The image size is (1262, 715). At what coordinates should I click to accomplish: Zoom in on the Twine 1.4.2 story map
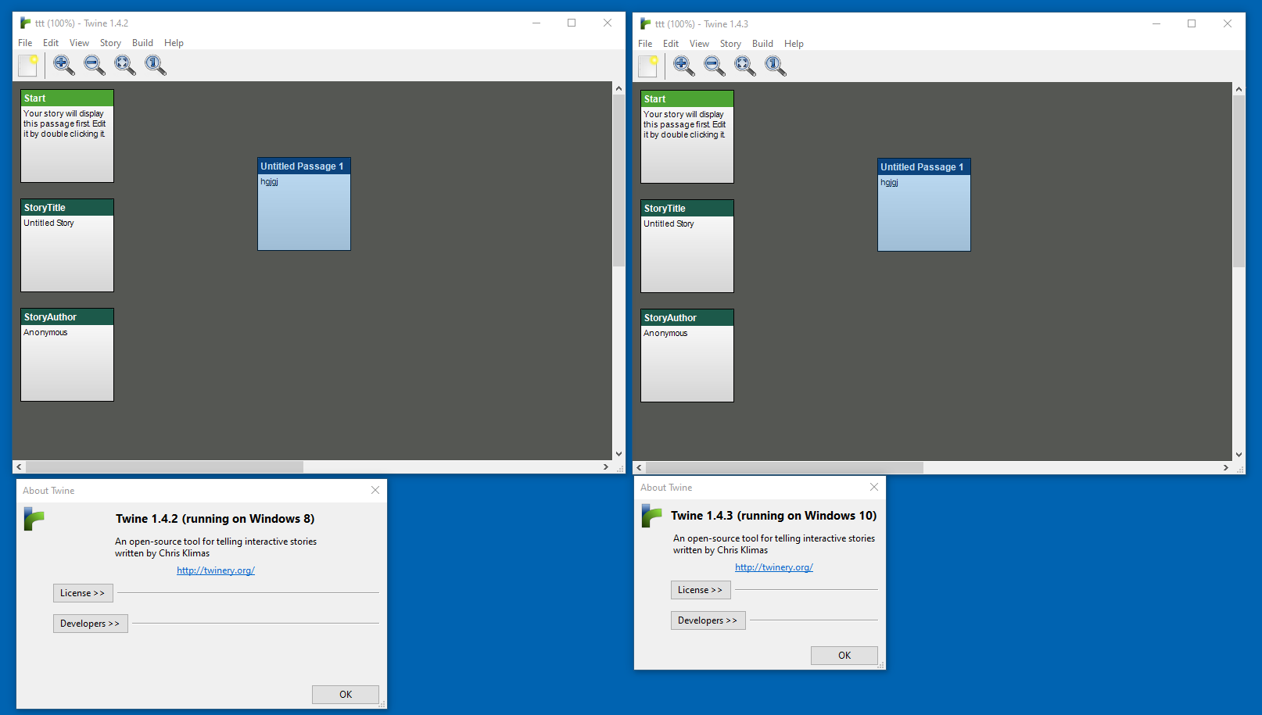click(63, 66)
